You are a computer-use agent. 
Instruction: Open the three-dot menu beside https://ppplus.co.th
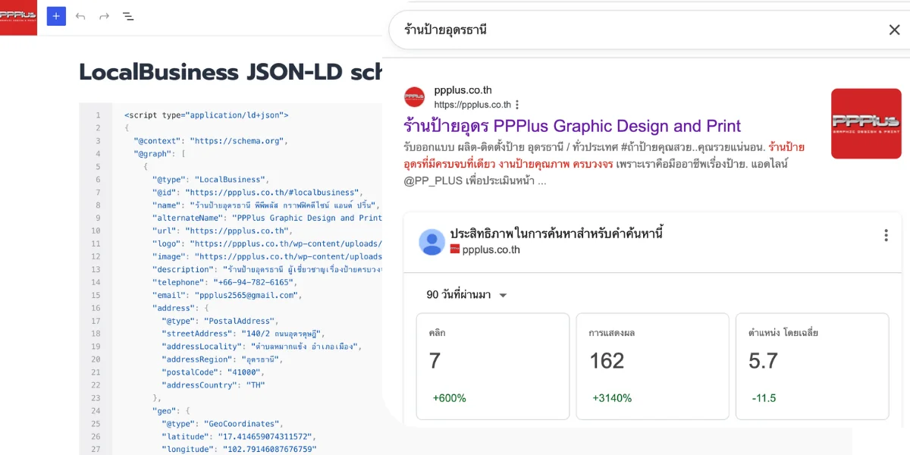[517, 105]
